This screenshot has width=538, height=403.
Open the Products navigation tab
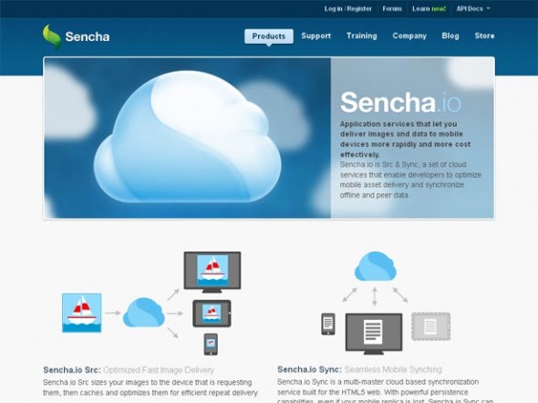tap(269, 36)
